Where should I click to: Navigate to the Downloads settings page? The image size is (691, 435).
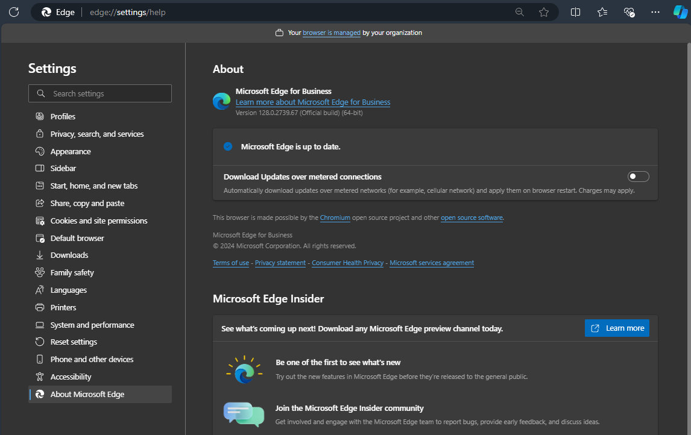pyautogui.click(x=69, y=255)
